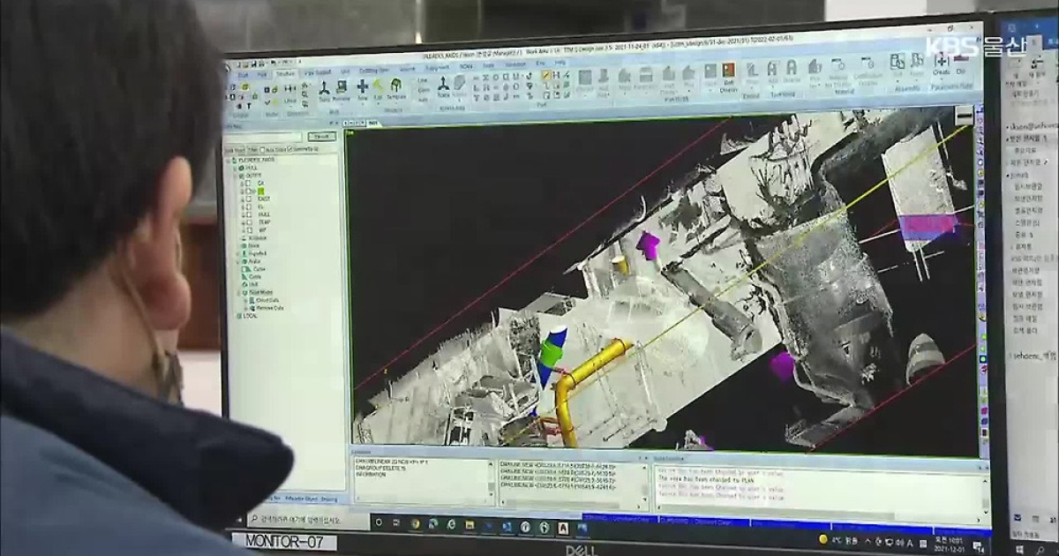Click the red-orange Bolt Display icon
1059x556 pixels.
click(728, 71)
